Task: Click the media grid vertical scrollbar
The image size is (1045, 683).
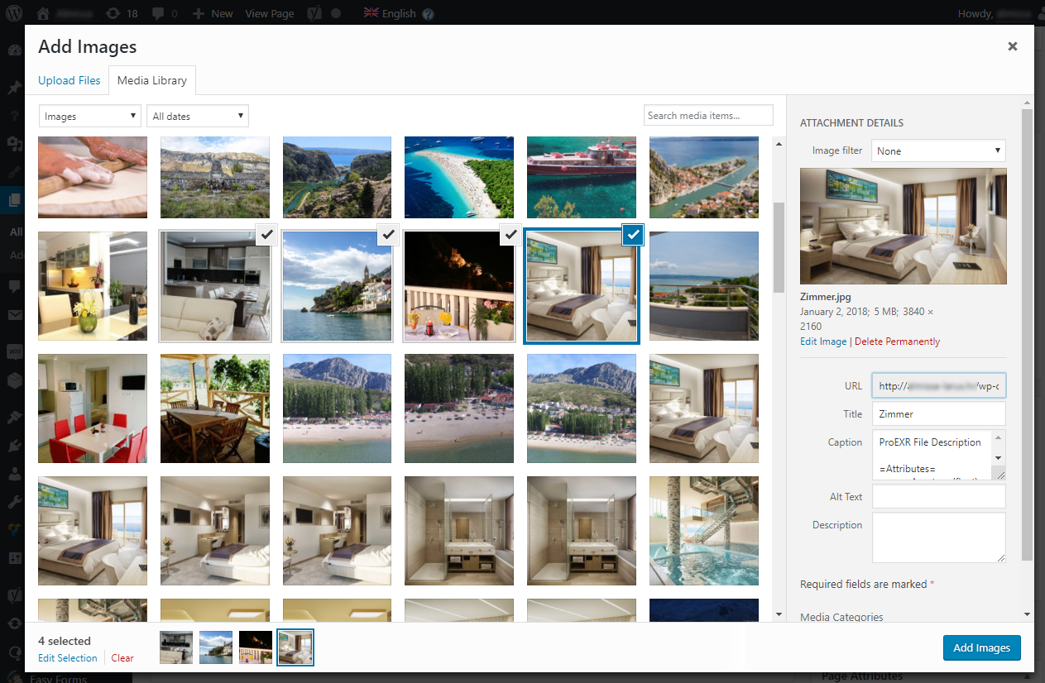Action: point(779,248)
